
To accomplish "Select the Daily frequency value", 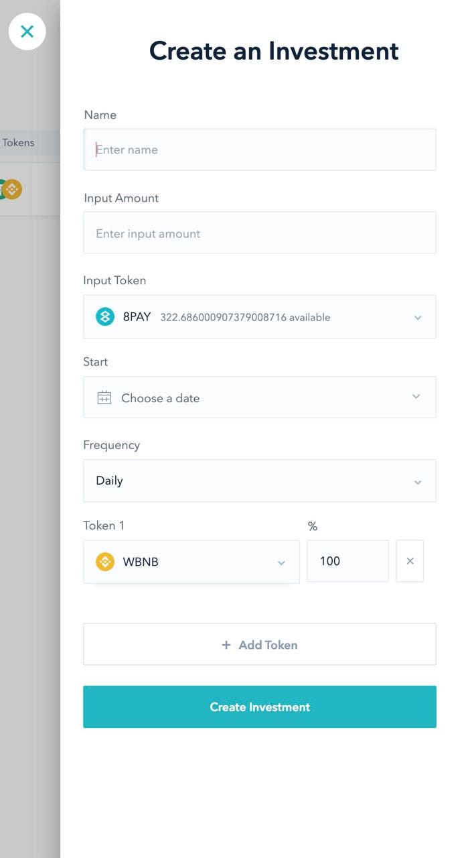I will [110, 481].
